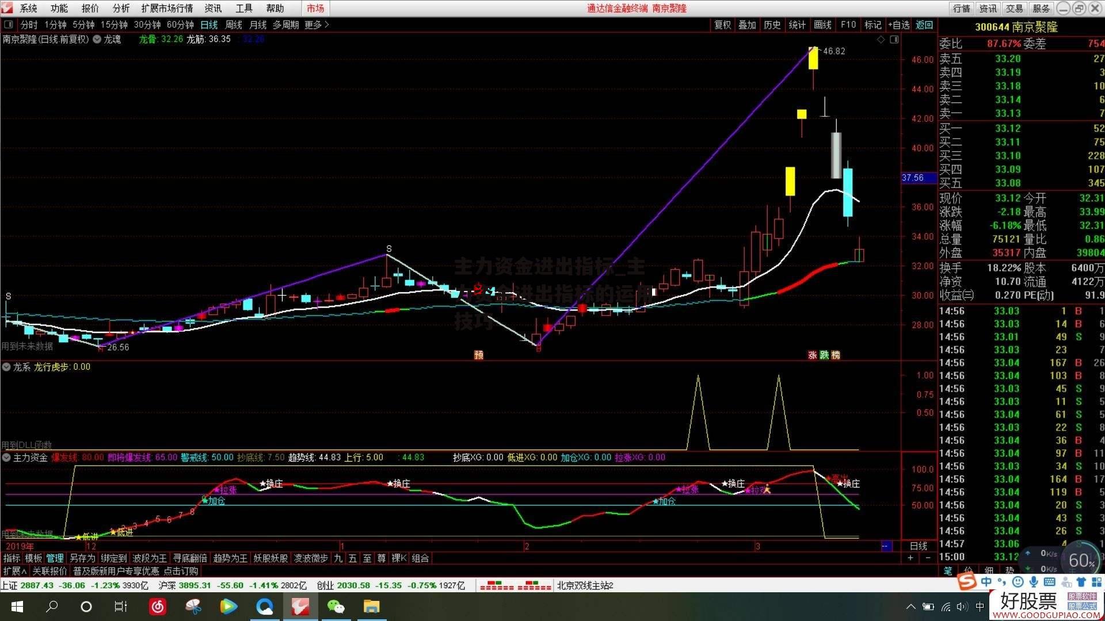This screenshot has width=1105, height=621.
Task: Open the blue Q browser in taskbar
Action: (265, 607)
